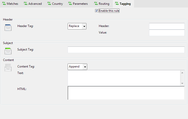Click the Content section document icon

pos(8,67)
